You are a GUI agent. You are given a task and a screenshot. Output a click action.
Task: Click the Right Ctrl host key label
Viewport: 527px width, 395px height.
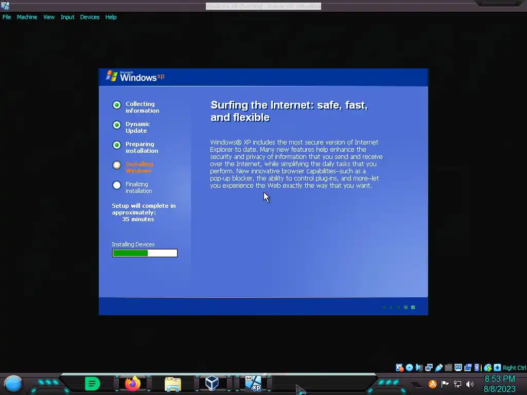pyautogui.click(x=514, y=368)
